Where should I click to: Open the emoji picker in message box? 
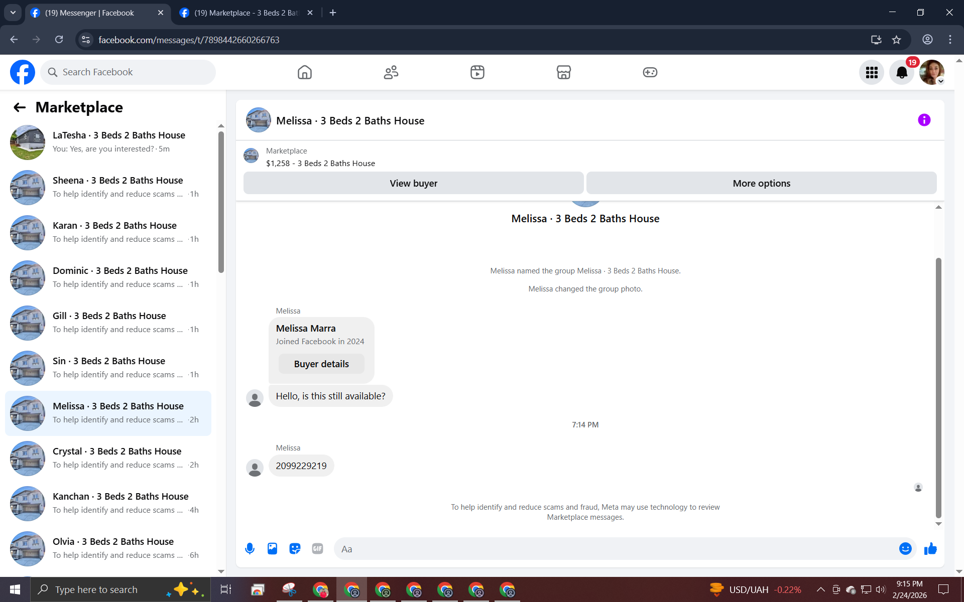coord(905,548)
